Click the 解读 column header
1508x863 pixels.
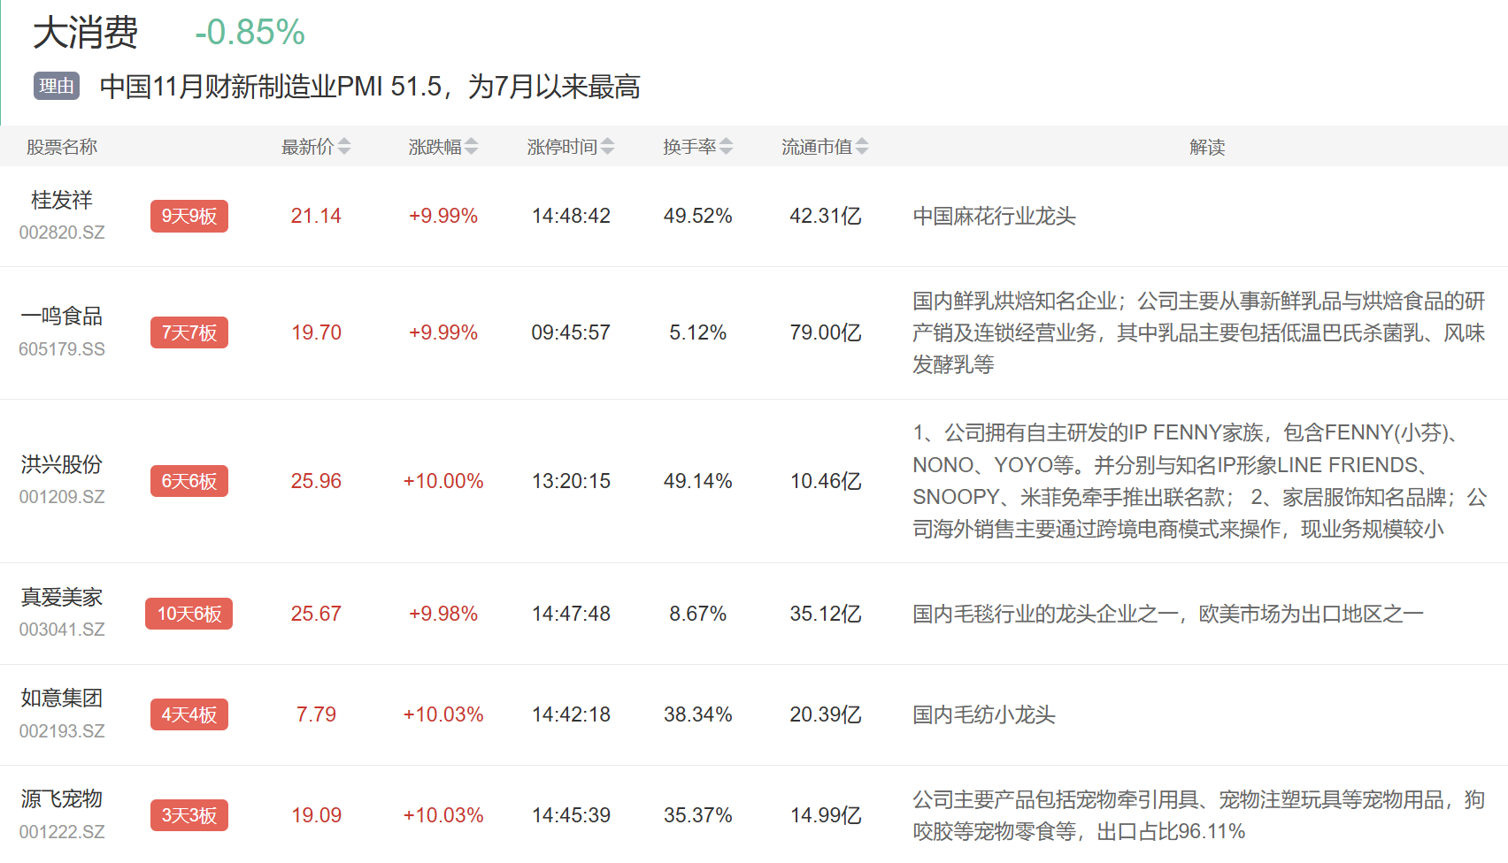(x=1207, y=147)
